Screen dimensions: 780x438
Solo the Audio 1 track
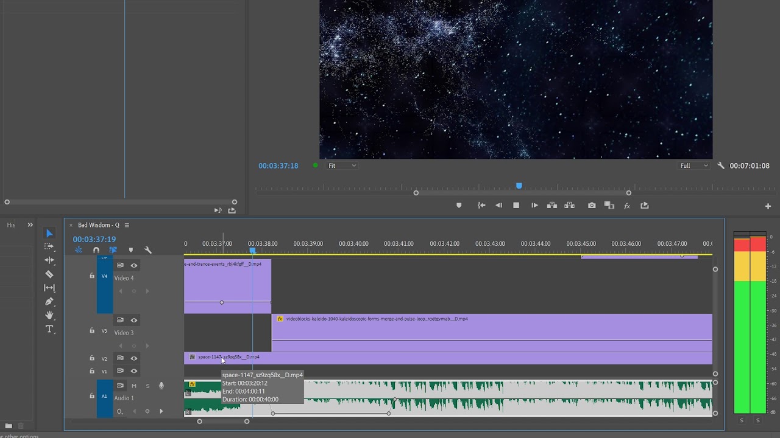(x=147, y=386)
